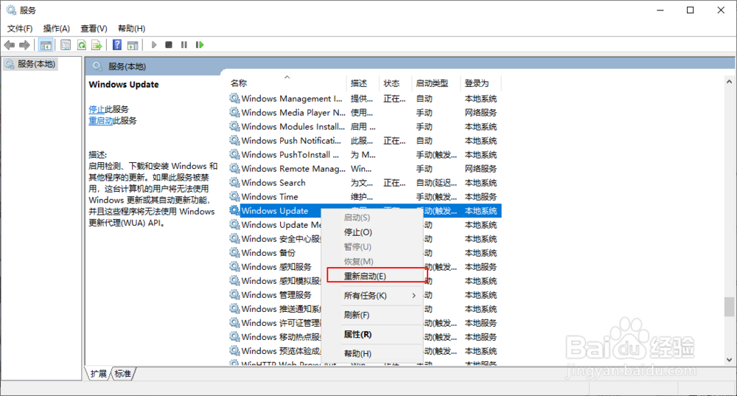Click the Back arrow toolbar icon
Image resolution: width=737 pixels, height=396 pixels.
tap(10, 45)
